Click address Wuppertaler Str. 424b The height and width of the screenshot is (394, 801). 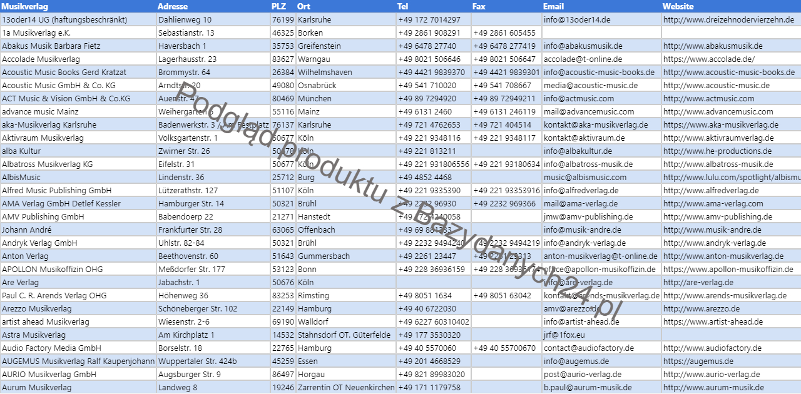click(213, 361)
